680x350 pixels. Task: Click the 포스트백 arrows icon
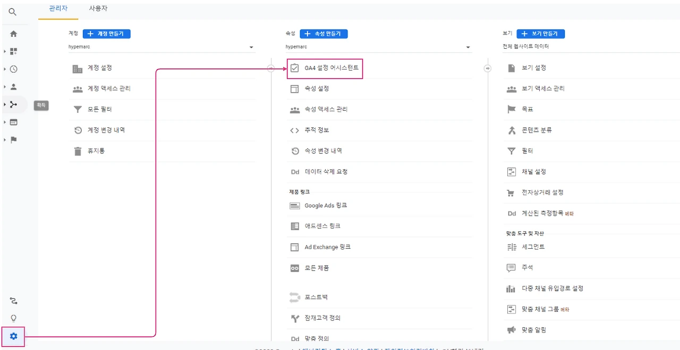click(294, 297)
